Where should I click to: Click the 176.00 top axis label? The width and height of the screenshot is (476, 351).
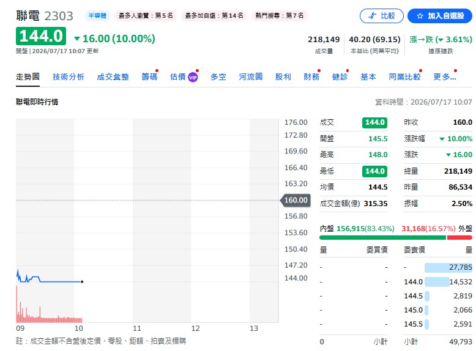pos(296,122)
